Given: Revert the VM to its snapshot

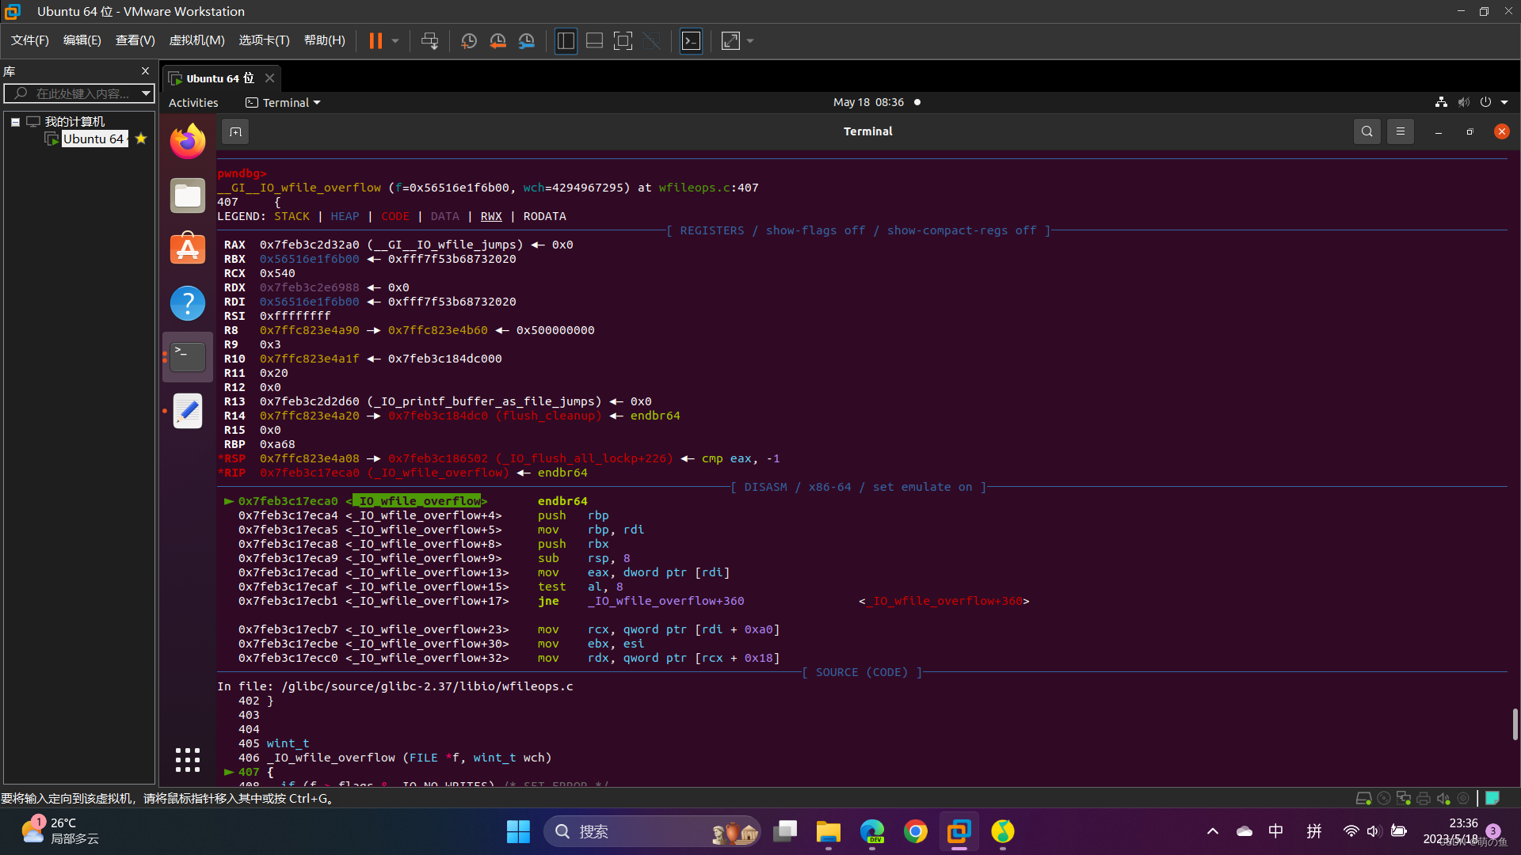Looking at the screenshot, I should [497, 40].
